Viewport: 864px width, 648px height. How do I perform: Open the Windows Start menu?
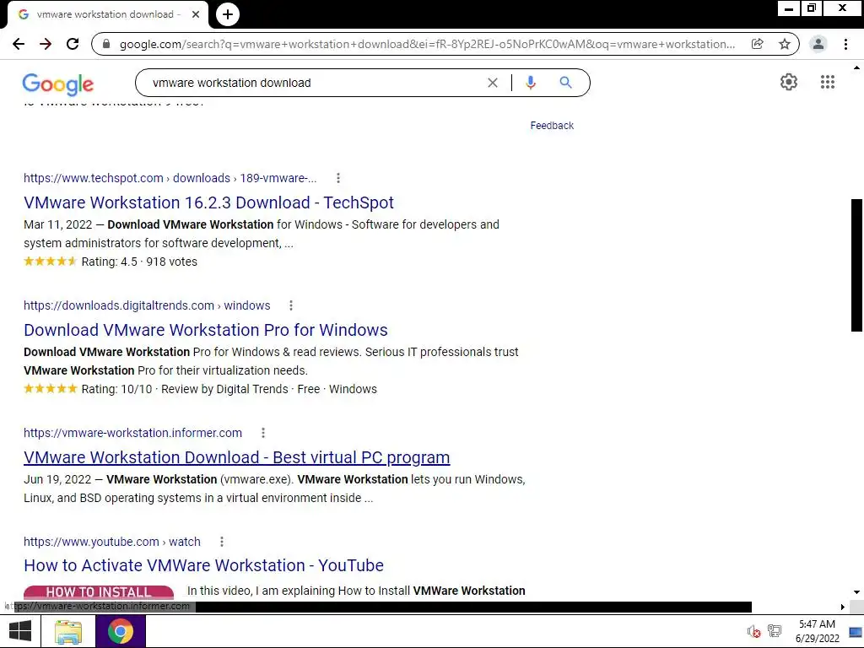point(20,631)
